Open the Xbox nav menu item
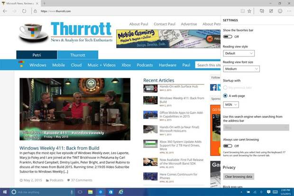 pos(126,65)
